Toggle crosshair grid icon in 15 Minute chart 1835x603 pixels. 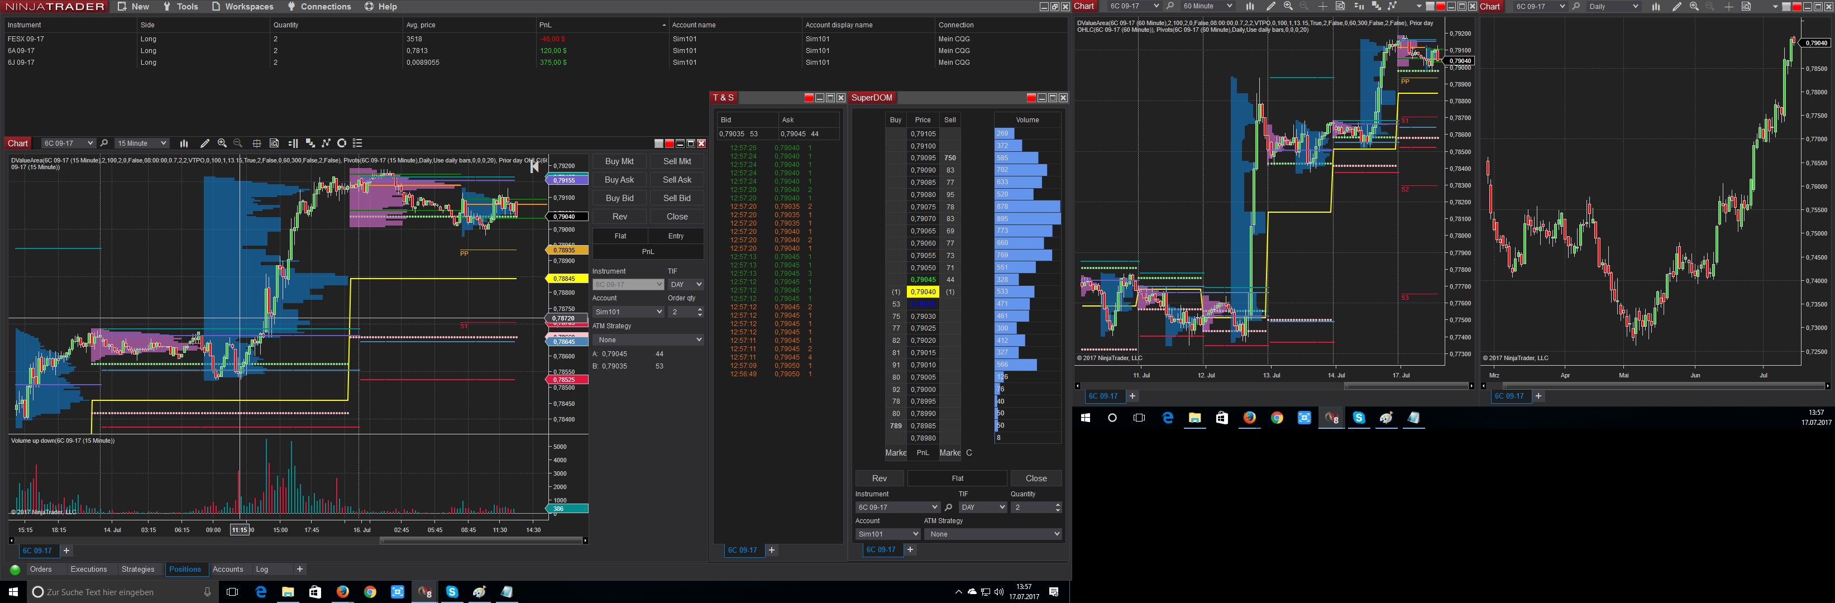coord(256,143)
